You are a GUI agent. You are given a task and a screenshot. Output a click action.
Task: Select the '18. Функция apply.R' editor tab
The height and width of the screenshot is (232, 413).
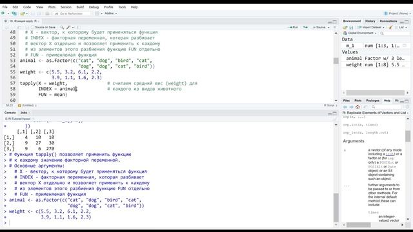click(x=21, y=21)
